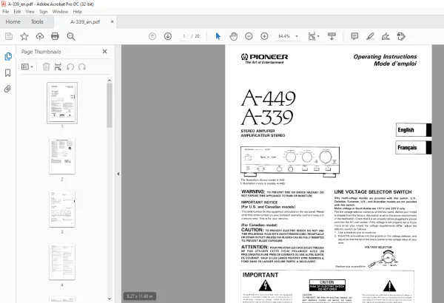Select page 2 thumbnail
Viewport: 444px width, 303px height.
coord(62,156)
